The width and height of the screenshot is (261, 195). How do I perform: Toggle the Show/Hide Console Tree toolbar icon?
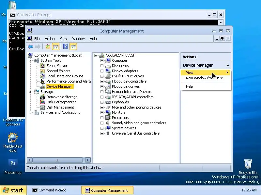56,47
